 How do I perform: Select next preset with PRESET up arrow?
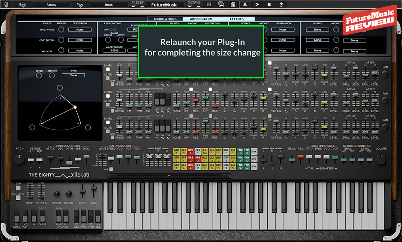tap(142, 6)
